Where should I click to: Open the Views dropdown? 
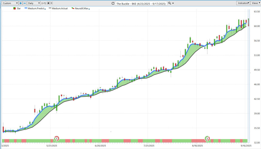pyautogui.click(x=256, y=3)
